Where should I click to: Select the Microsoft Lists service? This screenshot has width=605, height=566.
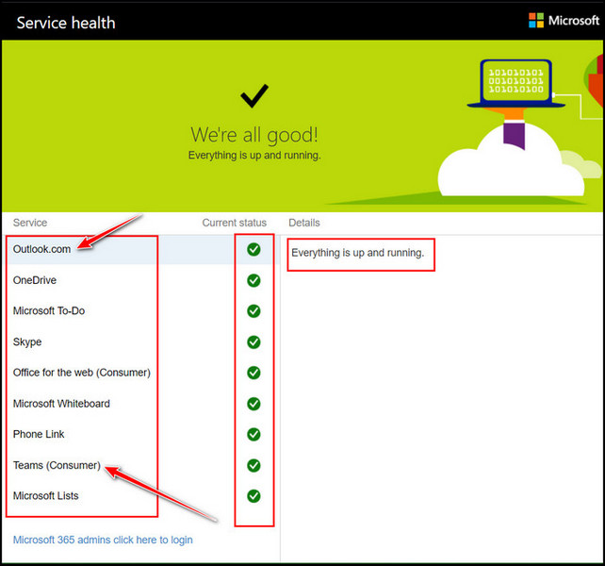(x=140, y=496)
